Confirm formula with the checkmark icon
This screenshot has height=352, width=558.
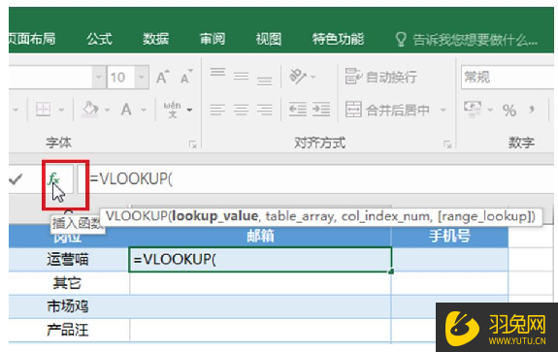pyautogui.click(x=16, y=179)
